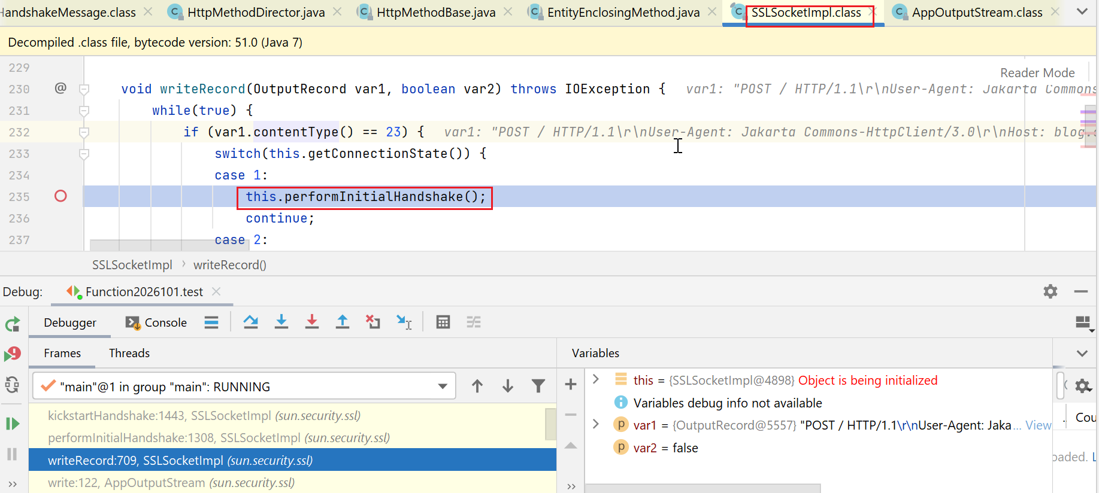Click the Rerun test icon
1099x493 pixels.
coord(13,325)
